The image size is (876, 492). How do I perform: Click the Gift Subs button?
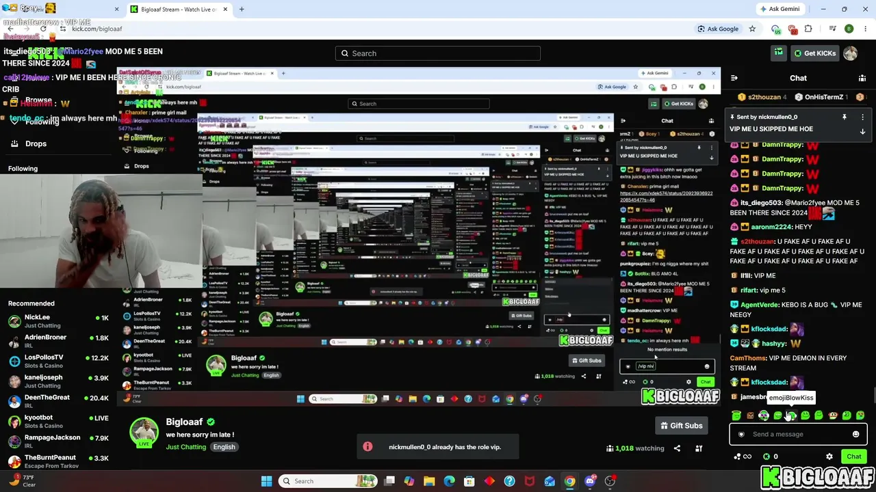click(x=681, y=426)
